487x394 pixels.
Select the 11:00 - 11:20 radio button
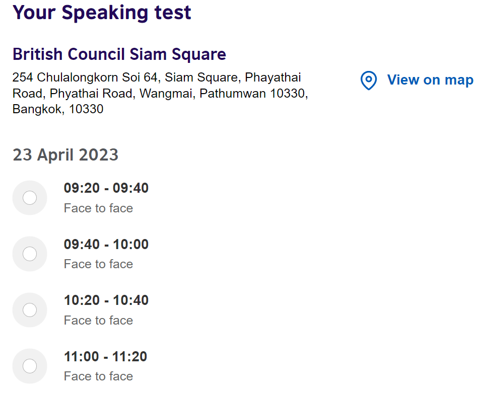(30, 366)
